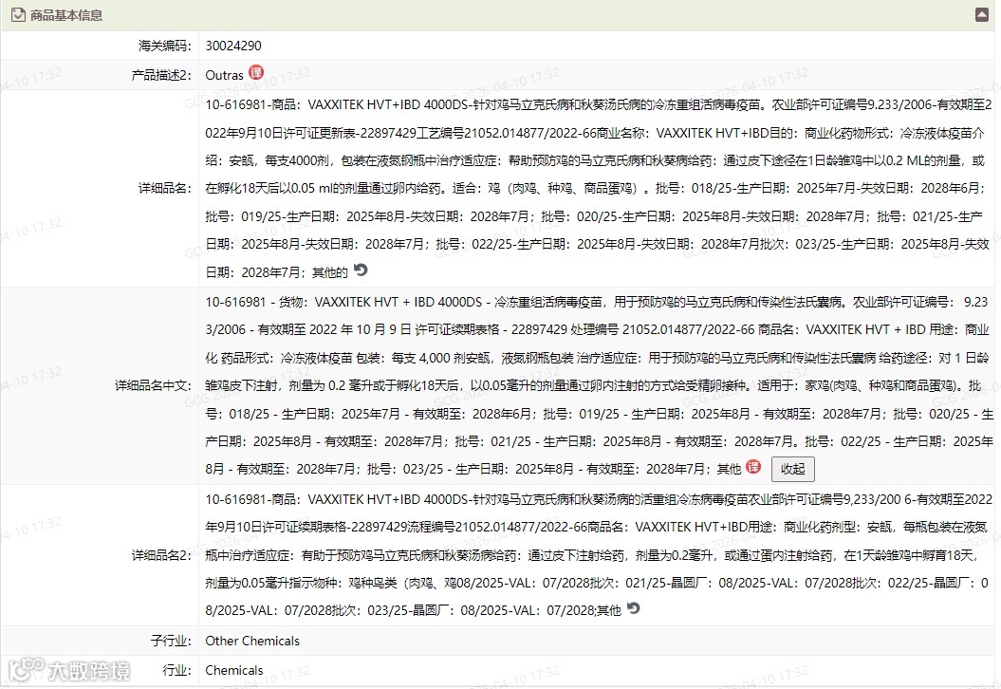Click the Other Chemicals sub-industry value

pyautogui.click(x=252, y=641)
